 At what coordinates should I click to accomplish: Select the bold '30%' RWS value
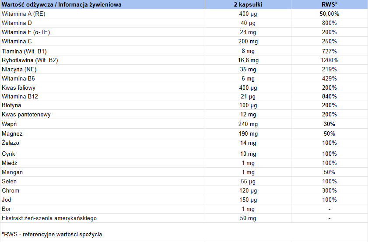coord(329,124)
